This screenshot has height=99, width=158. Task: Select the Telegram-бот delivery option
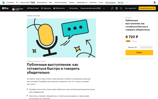click(132, 47)
